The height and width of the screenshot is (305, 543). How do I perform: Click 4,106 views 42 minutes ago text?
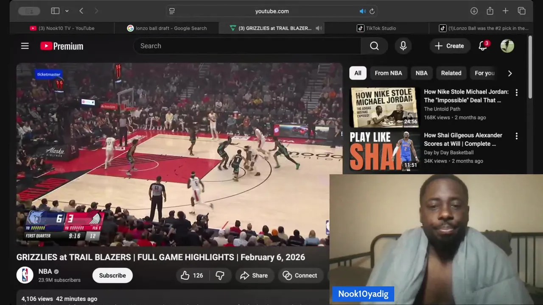click(59, 299)
